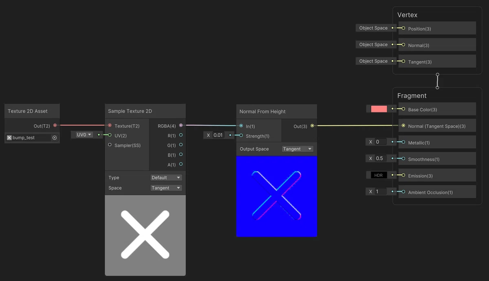This screenshot has width=489, height=281.
Task: Click Object Space label for Normal
Action: pyautogui.click(x=373, y=44)
